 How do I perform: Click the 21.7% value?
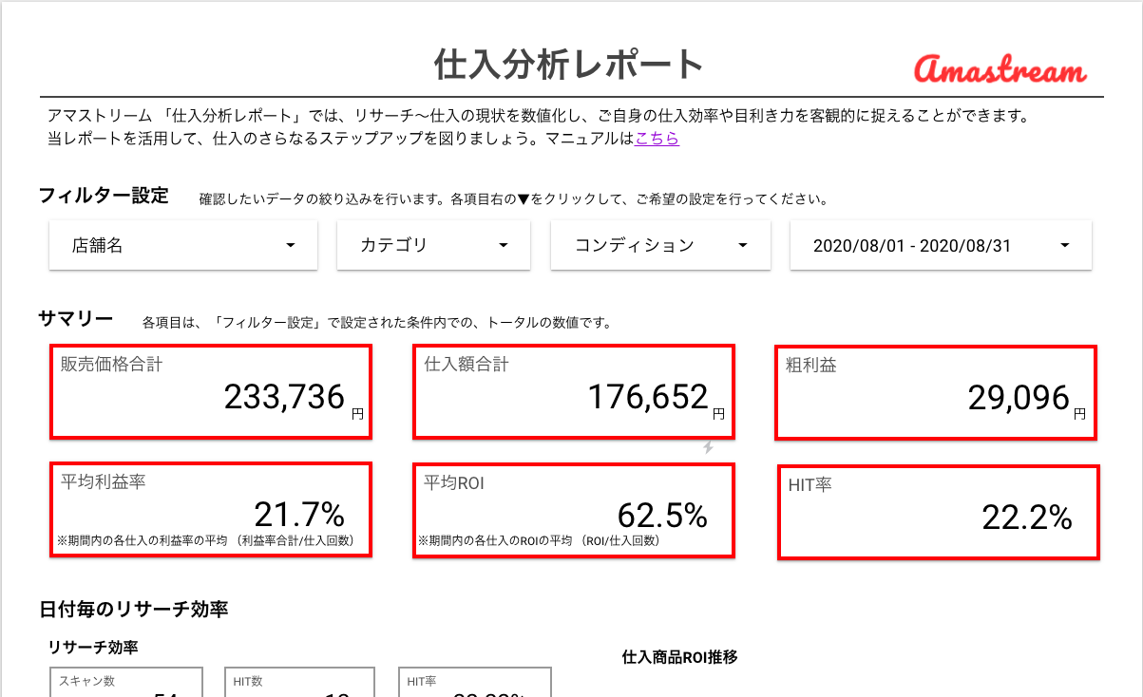[x=299, y=515]
